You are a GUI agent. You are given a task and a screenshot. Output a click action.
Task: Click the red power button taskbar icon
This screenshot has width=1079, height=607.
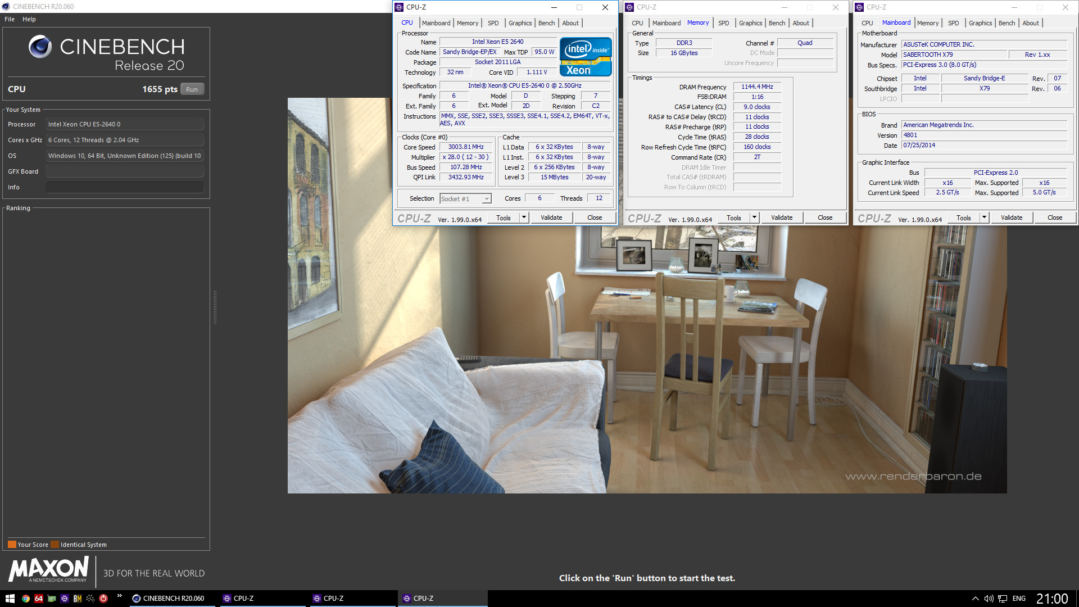[103, 599]
